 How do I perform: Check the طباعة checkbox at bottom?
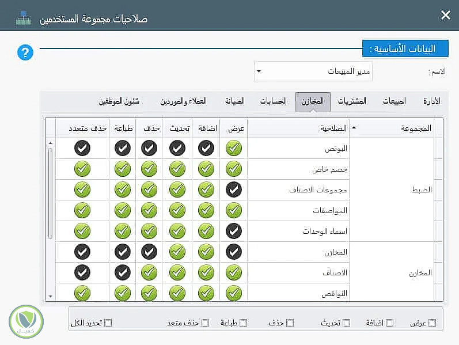coord(244,323)
